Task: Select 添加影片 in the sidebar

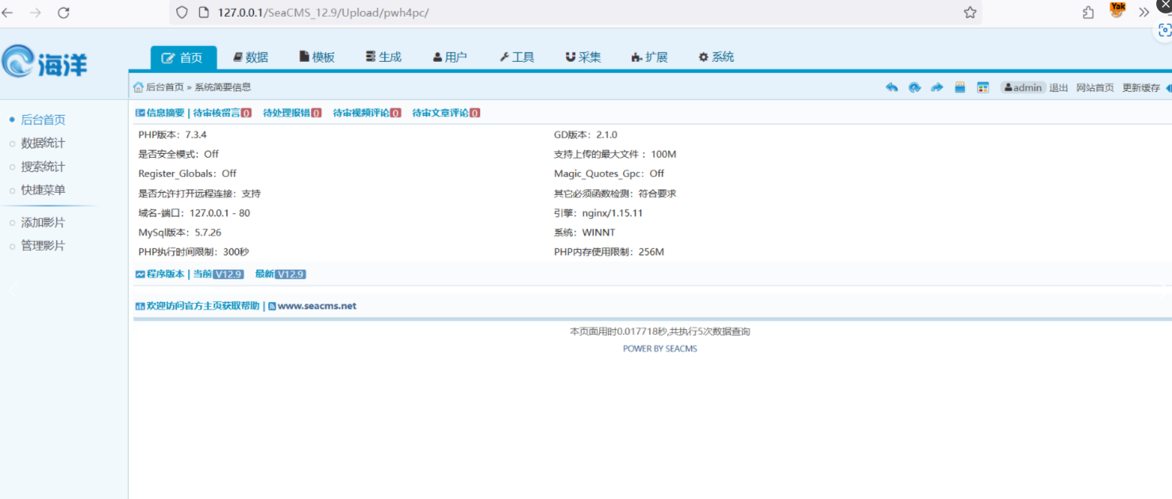Action: pos(43,222)
